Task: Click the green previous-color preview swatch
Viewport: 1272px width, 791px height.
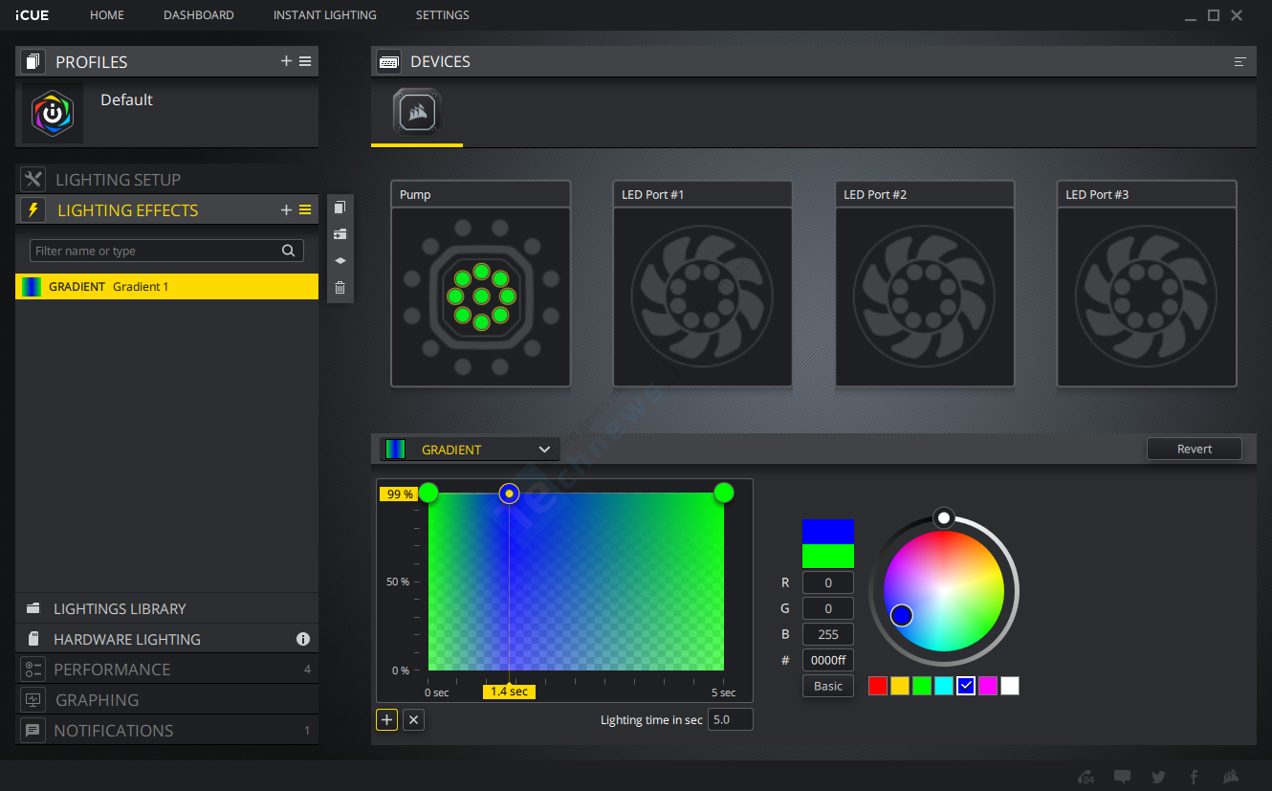Action: 828,557
